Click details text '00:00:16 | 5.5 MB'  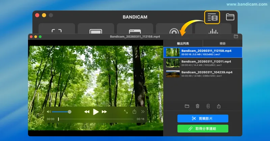191,54
